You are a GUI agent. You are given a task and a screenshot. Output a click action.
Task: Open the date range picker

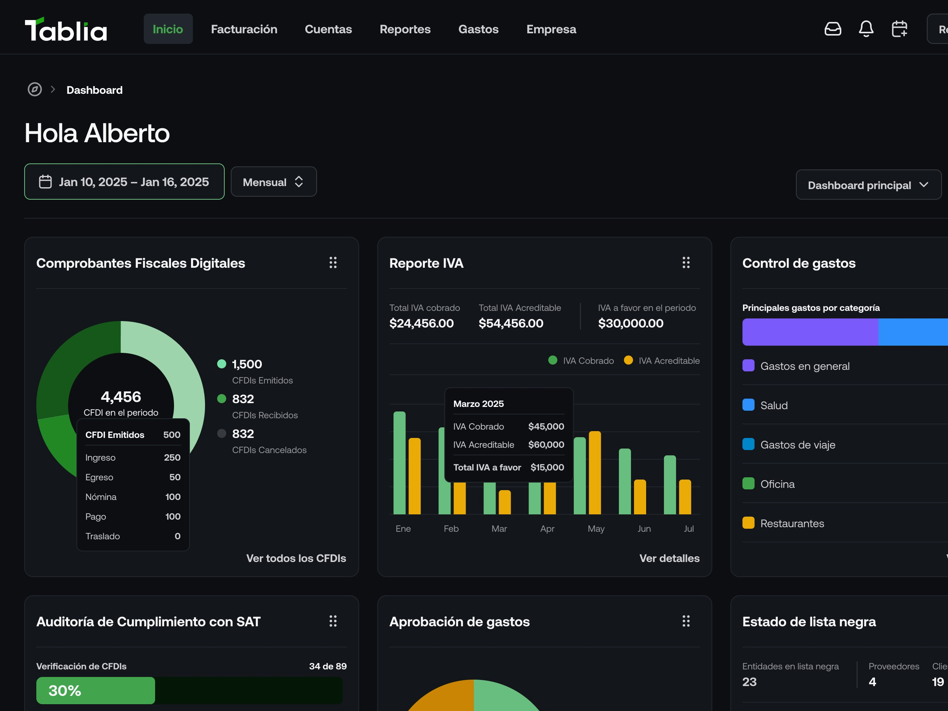click(124, 182)
